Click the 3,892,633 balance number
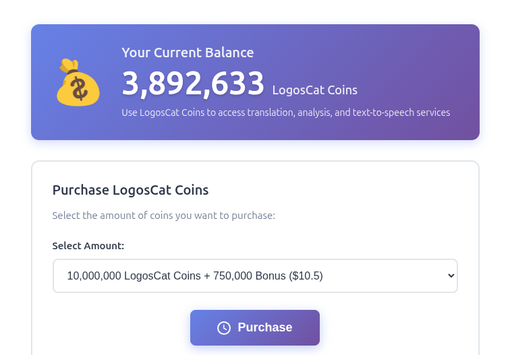510x355 pixels. click(x=193, y=84)
